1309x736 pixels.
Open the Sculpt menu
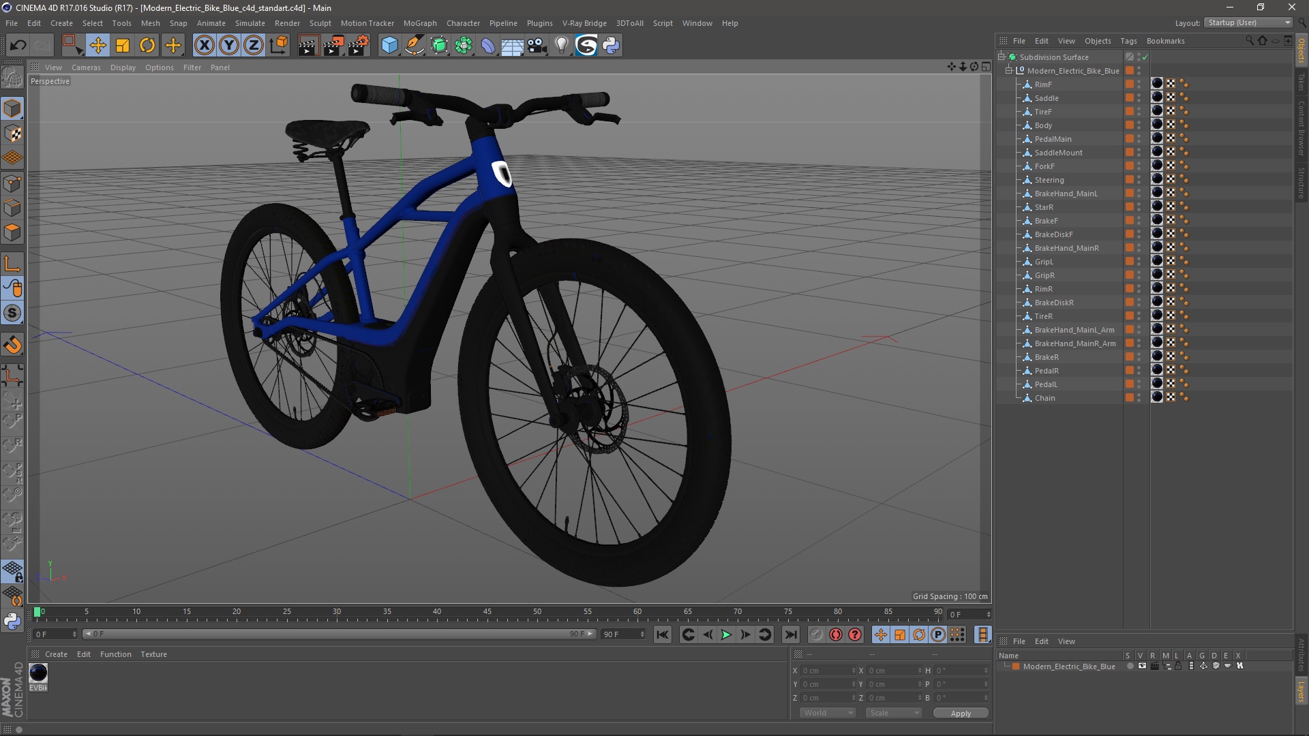(x=320, y=23)
